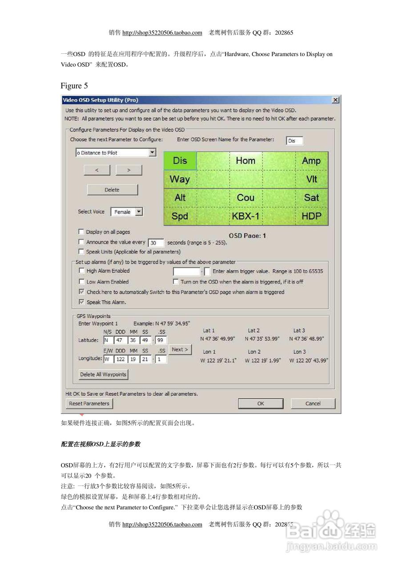Select the Way cell in OSD preview
Viewport: 402px width, 569px height.
coord(180,179)
